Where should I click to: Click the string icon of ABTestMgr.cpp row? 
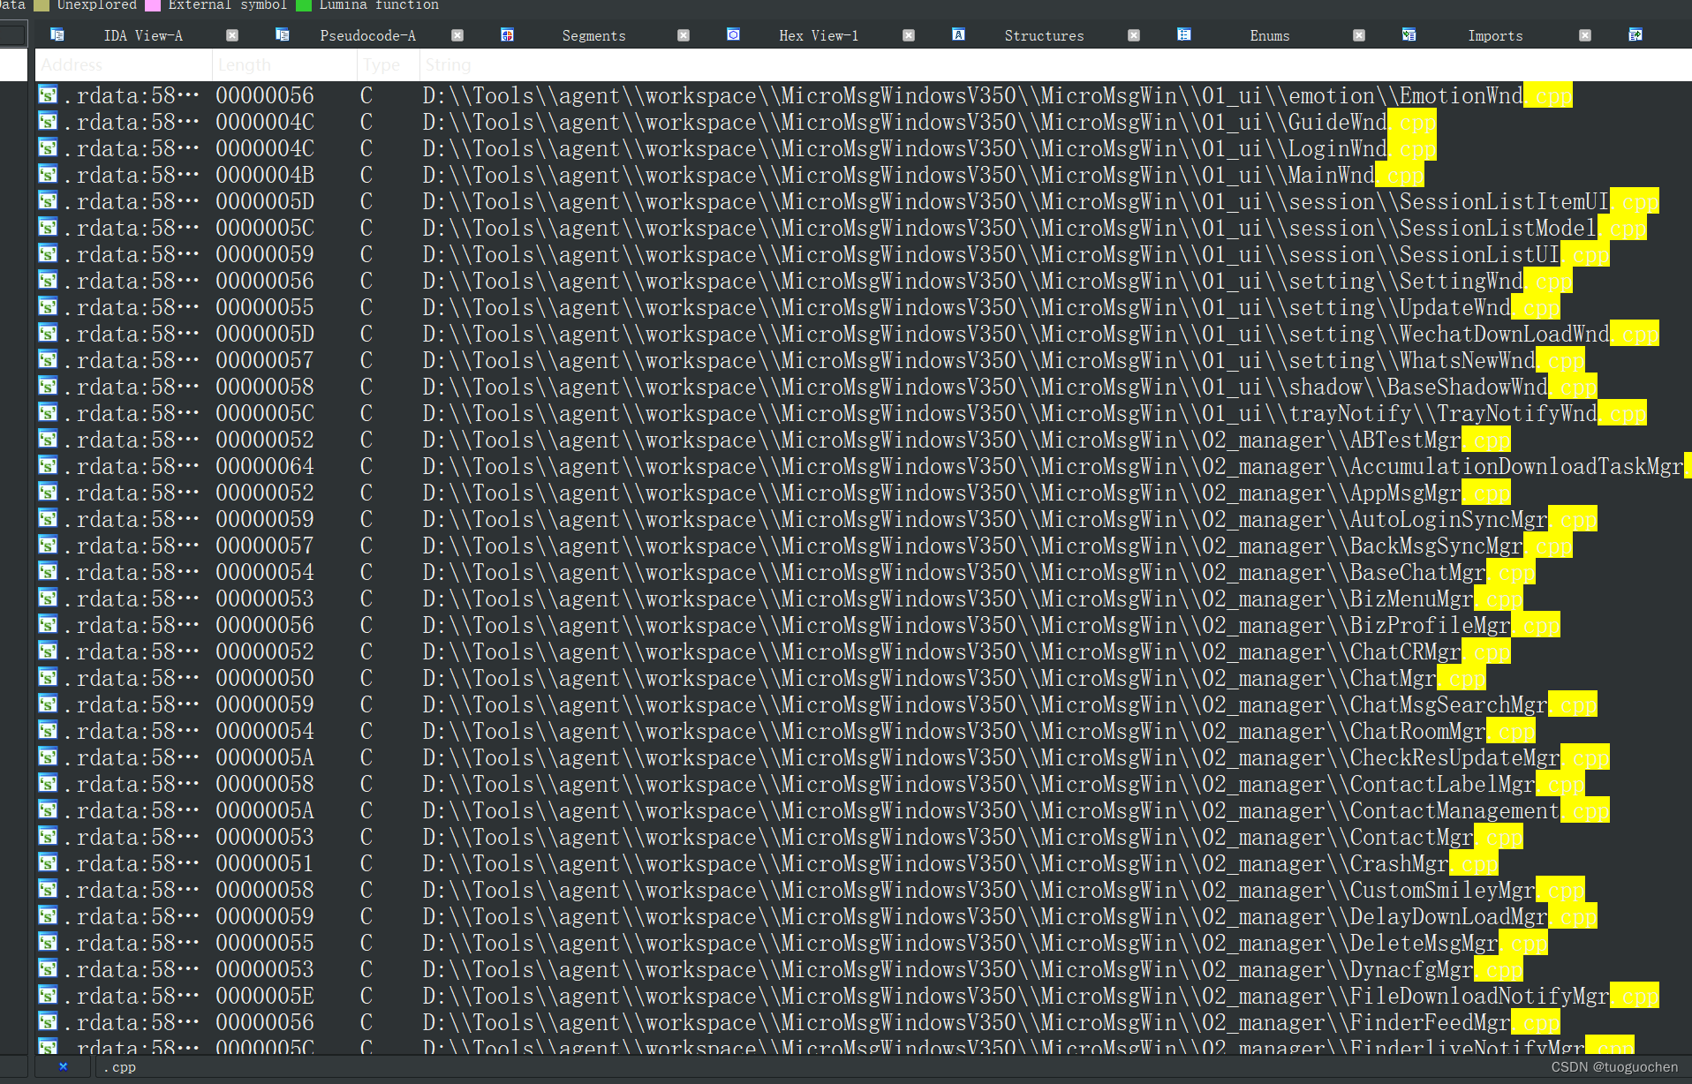point(48,440)
